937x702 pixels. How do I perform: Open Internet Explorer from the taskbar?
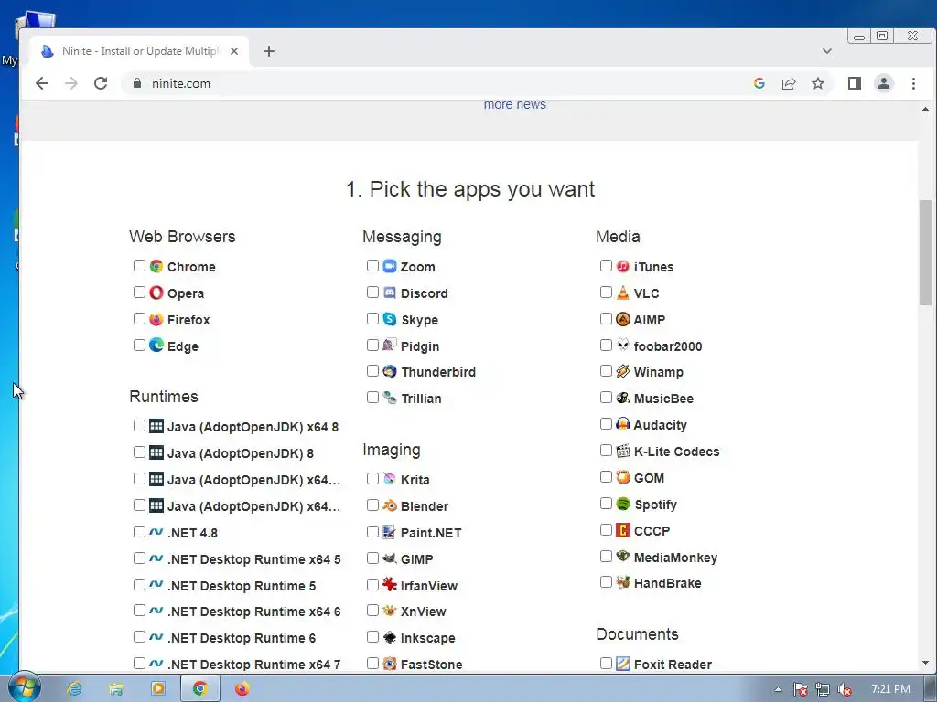(x=74, y=688)
